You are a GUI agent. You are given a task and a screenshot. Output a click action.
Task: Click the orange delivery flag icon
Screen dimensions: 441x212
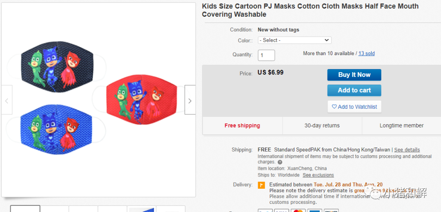point(261,185)
